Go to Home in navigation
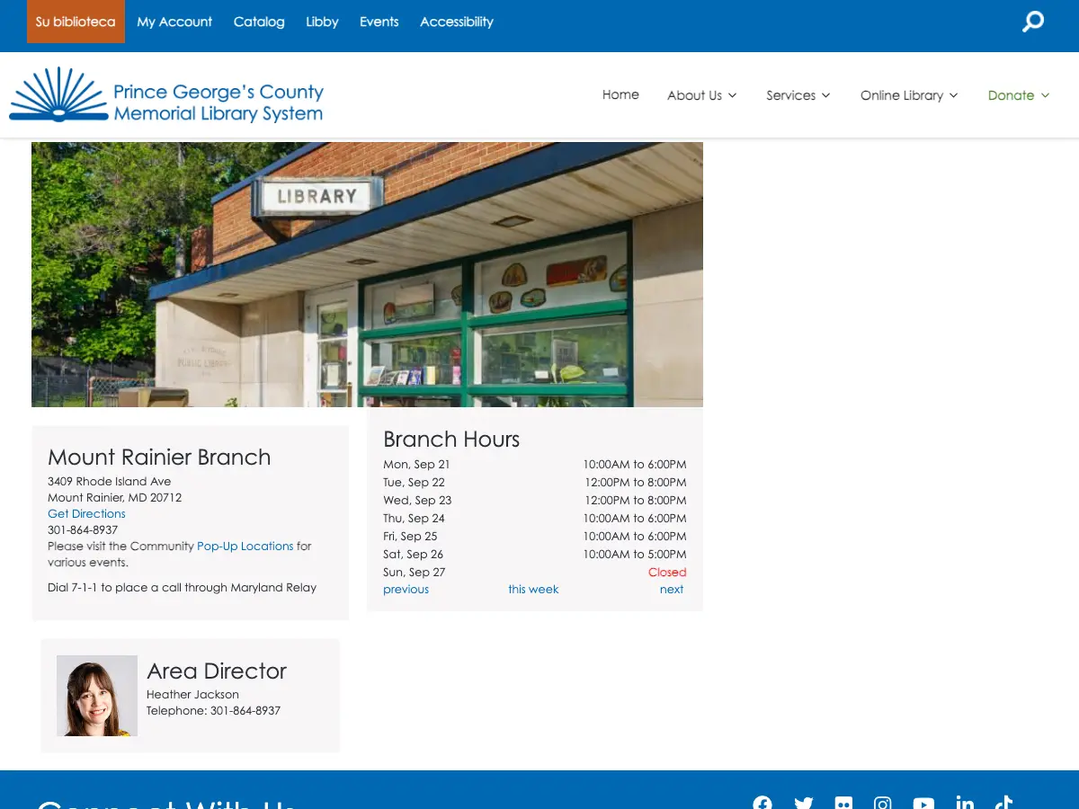Screen dimensions: 1079x809 620,94
